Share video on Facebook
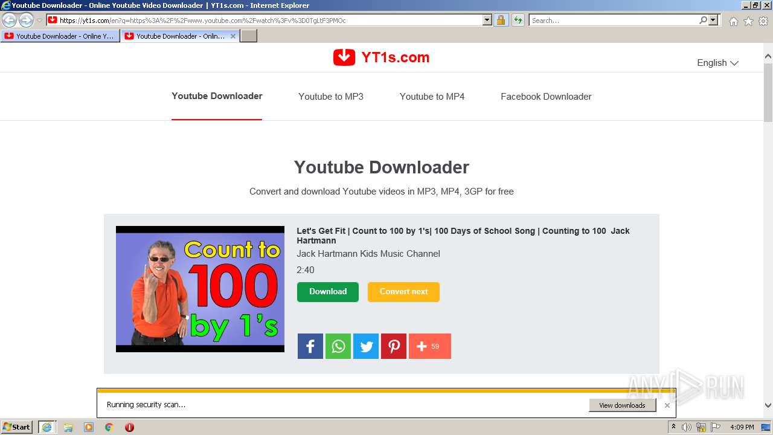 point(310,346)
